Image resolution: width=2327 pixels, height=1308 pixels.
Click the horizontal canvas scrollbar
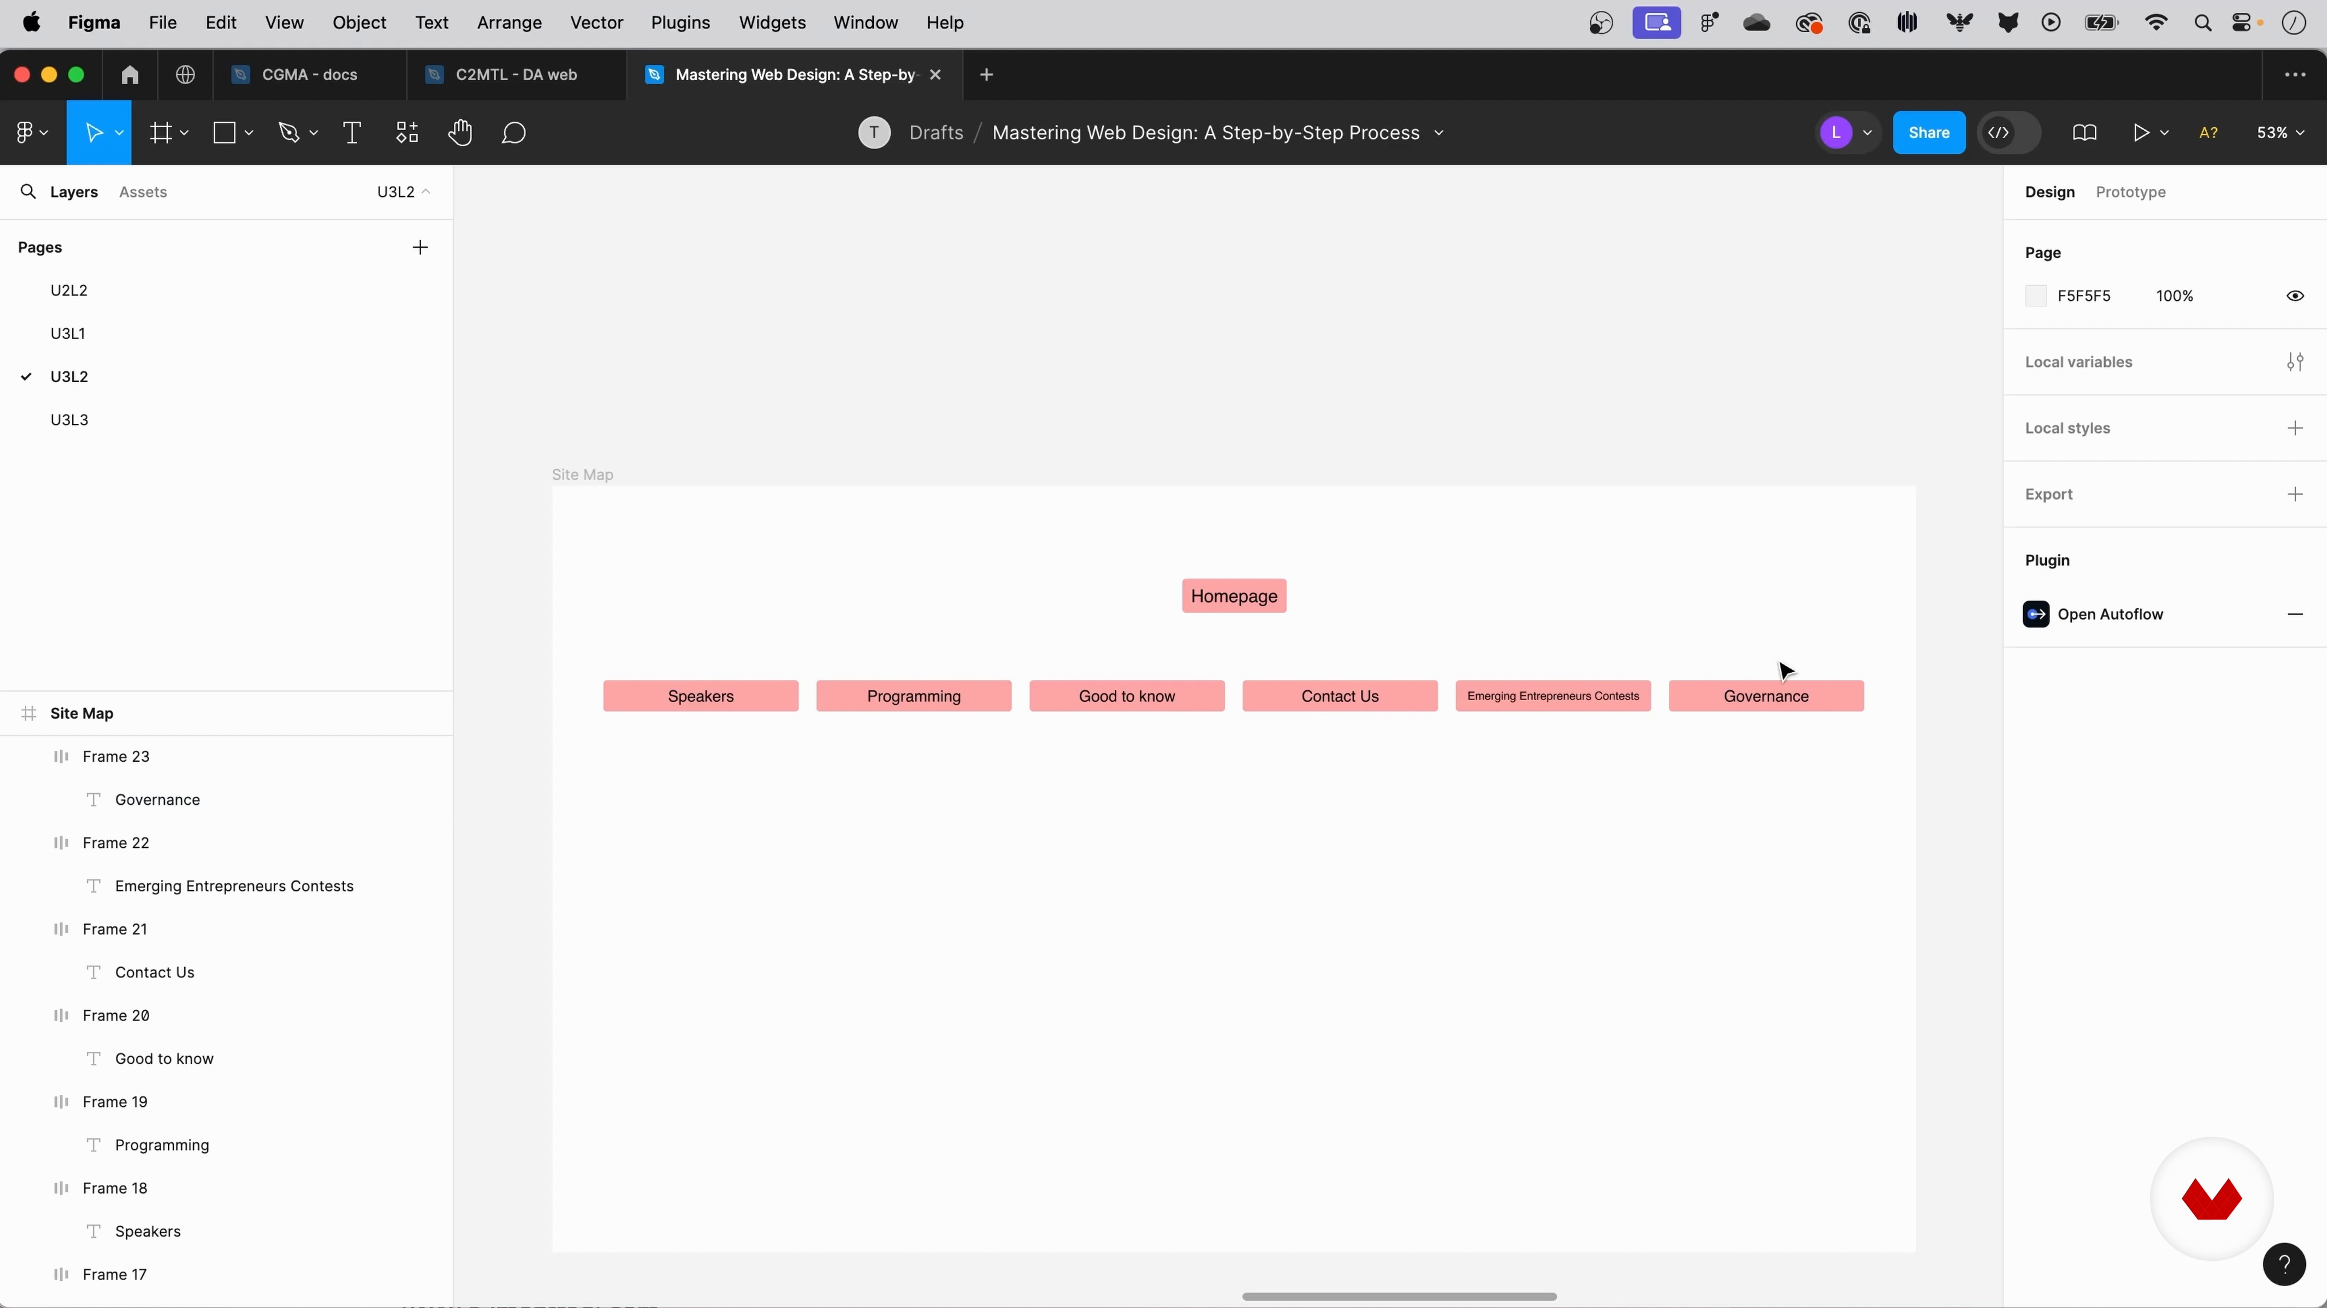[x=1399, y=1296]
